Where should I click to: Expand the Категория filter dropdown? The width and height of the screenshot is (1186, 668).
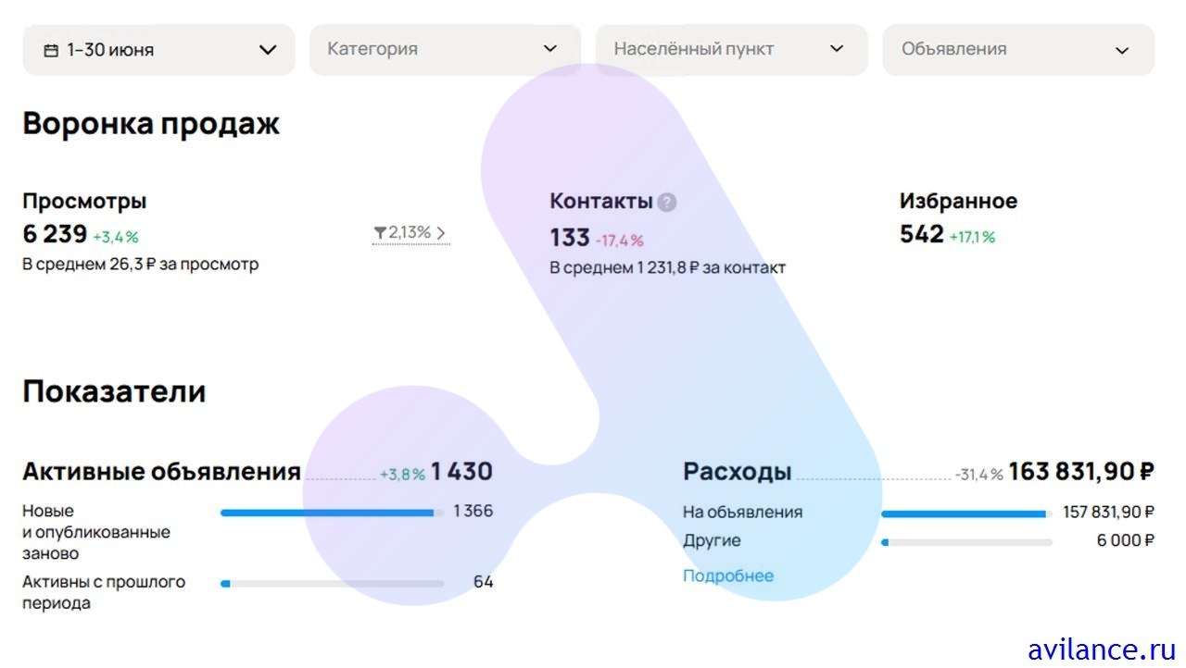click(x=445, y=49)
